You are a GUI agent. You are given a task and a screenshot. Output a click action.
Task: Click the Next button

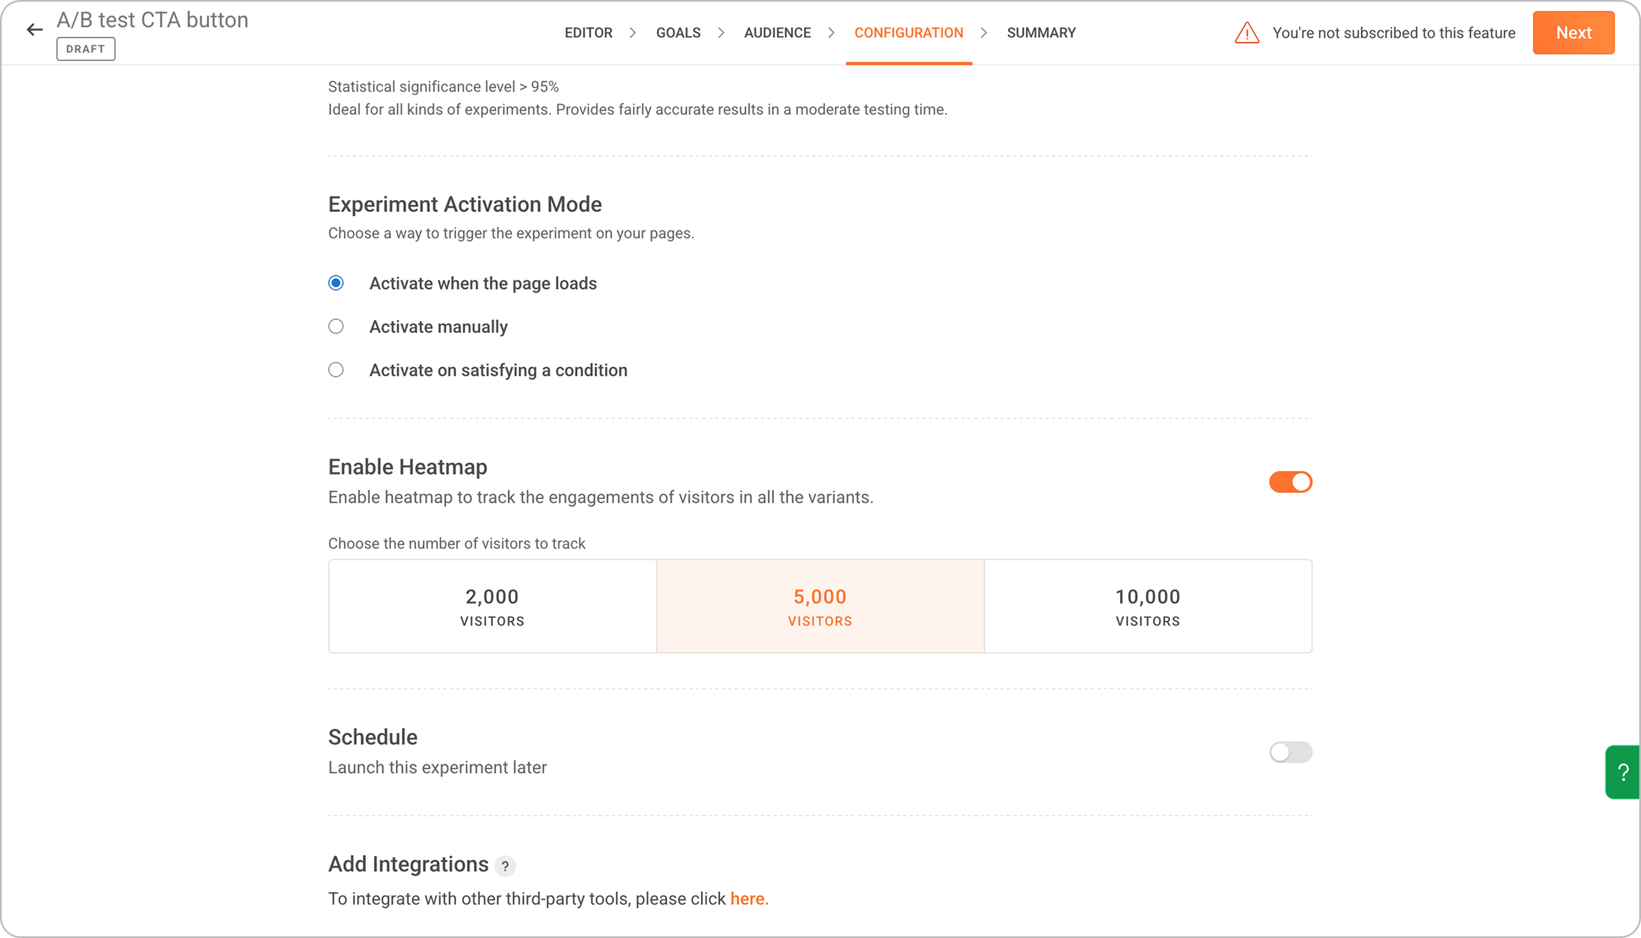[x=1573, y=33]
